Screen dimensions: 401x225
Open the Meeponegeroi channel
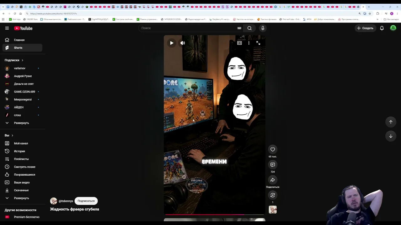tap(22, 99)
